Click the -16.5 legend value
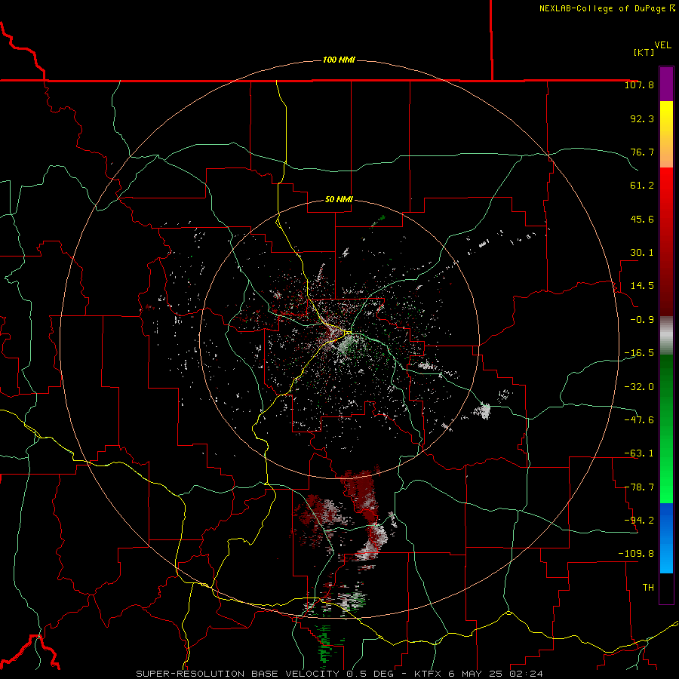 tap(639, 353)
